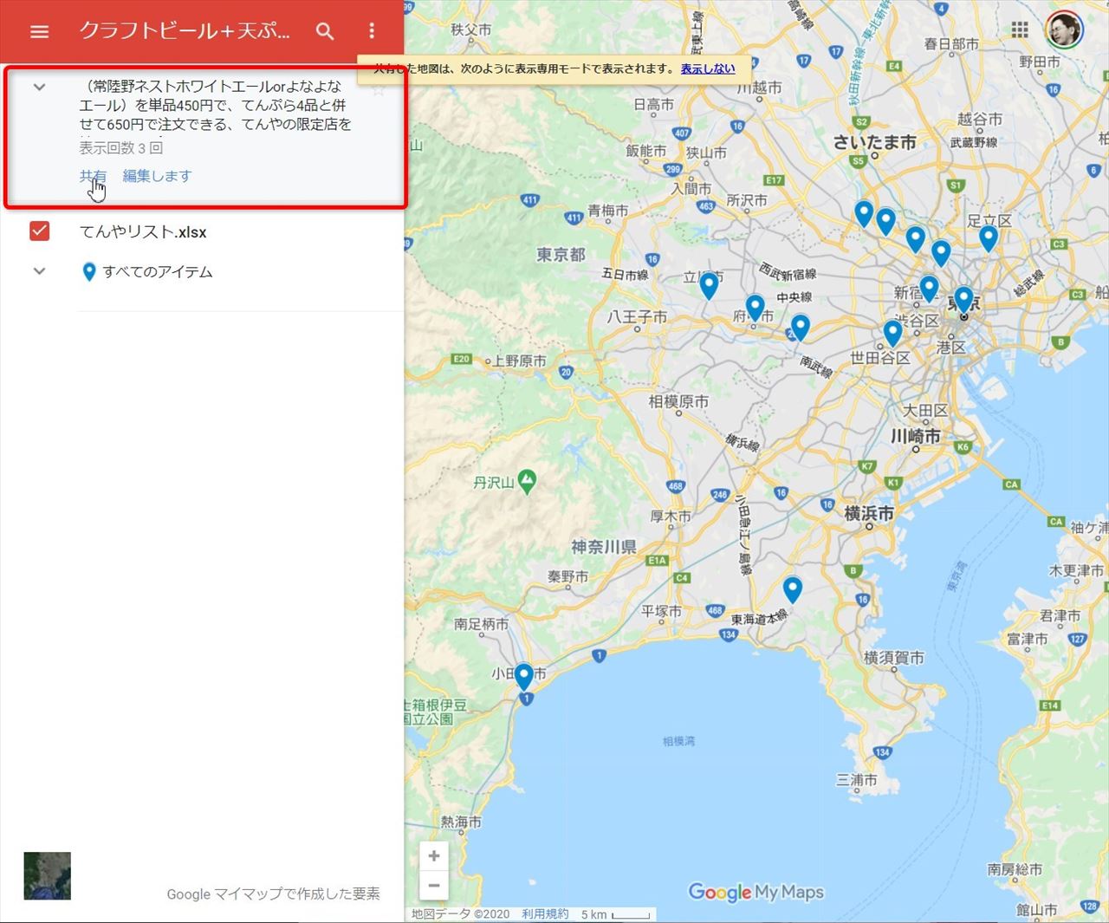Select the blue pin at 世田谷区
1109x923 pixels.
[892, 333]
